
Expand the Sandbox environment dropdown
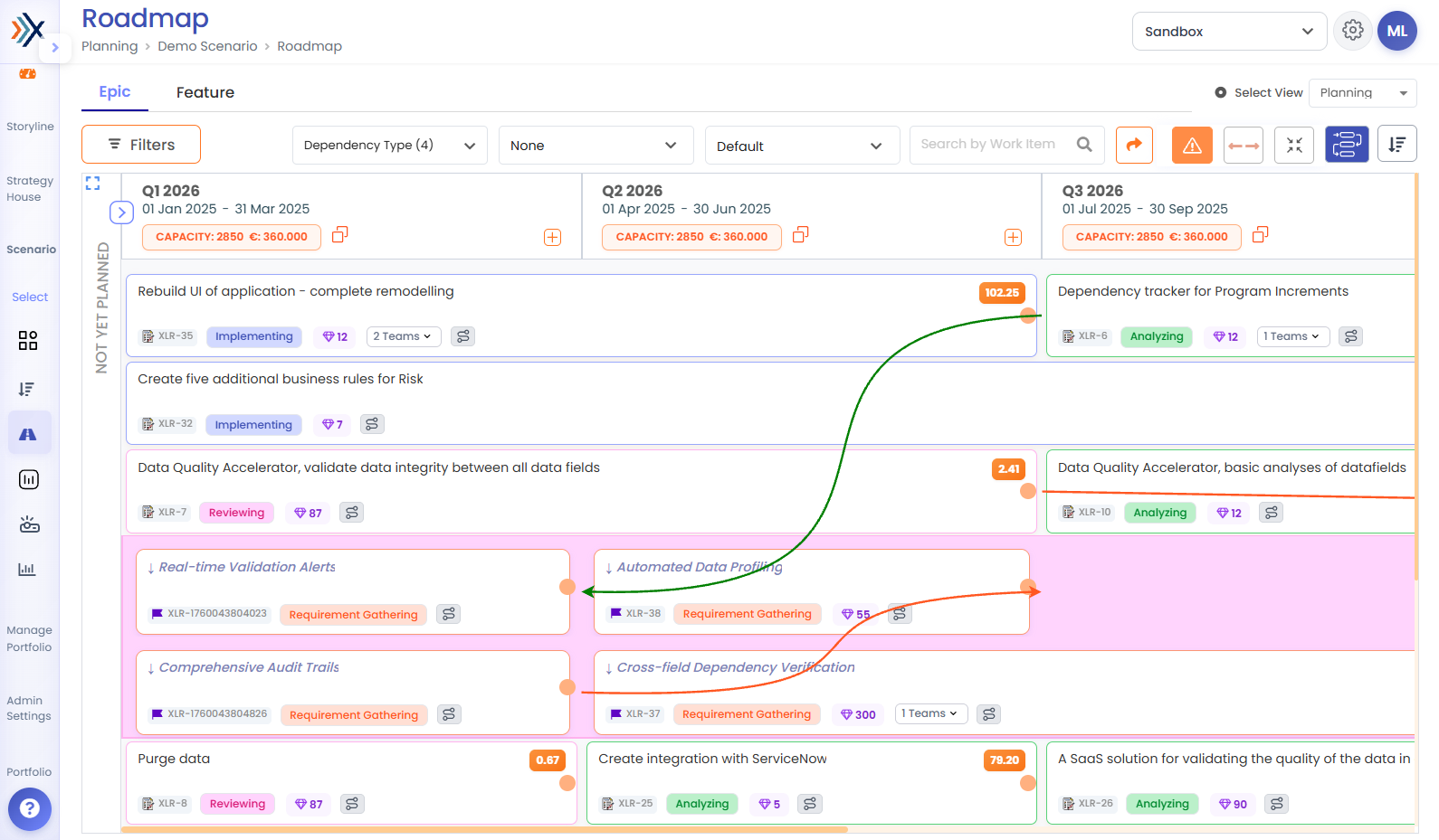click(x=1229, y=31)
